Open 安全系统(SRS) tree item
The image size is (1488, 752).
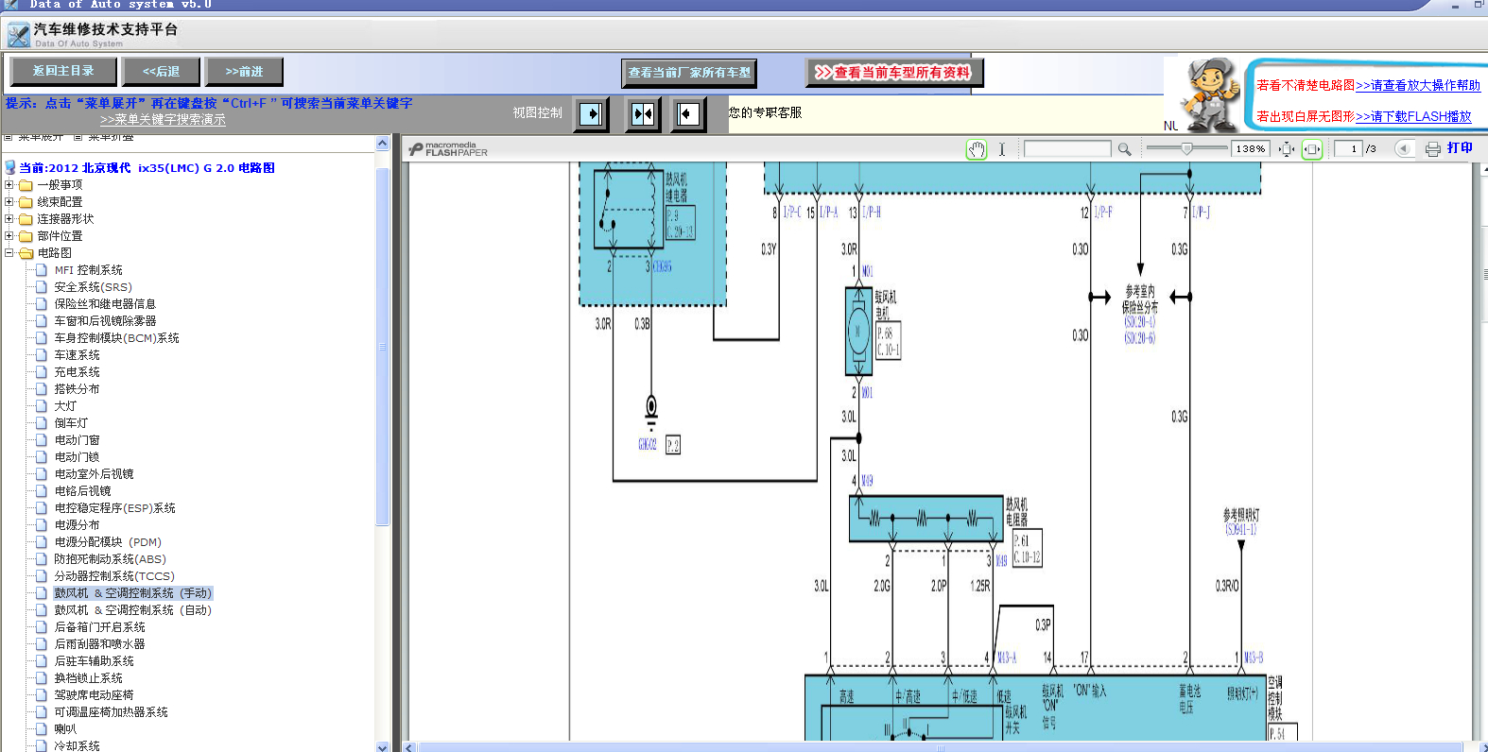[93, 287]
